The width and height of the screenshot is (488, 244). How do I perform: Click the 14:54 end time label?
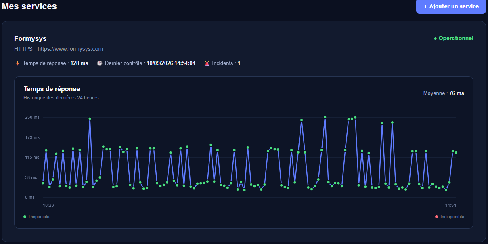[450, 205]
